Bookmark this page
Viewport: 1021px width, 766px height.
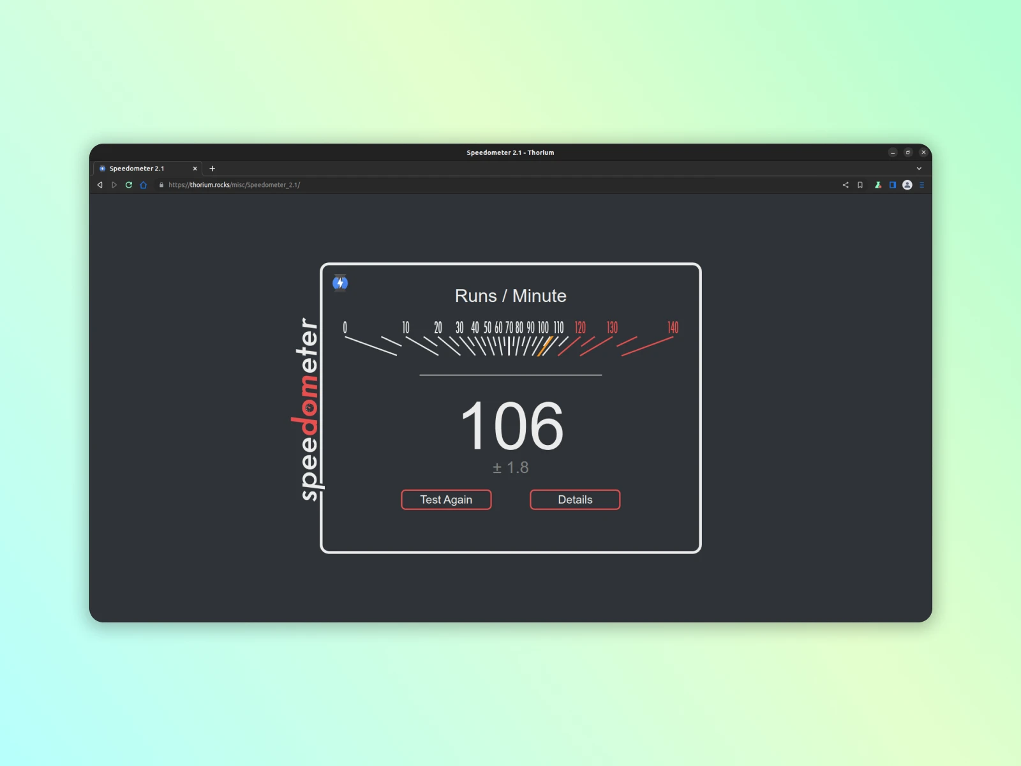coord(860,185)
